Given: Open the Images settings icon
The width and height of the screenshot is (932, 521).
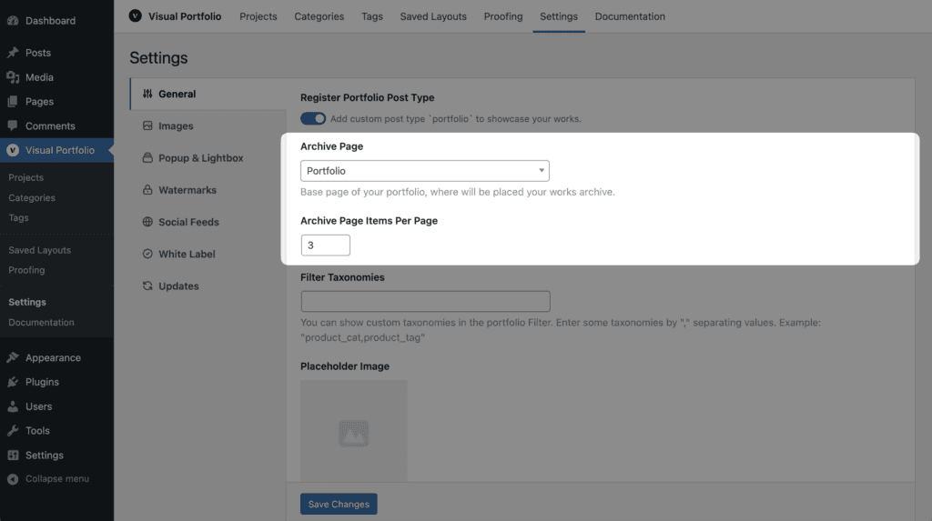Looking at the screenshot, I should [x=147, y=126].
